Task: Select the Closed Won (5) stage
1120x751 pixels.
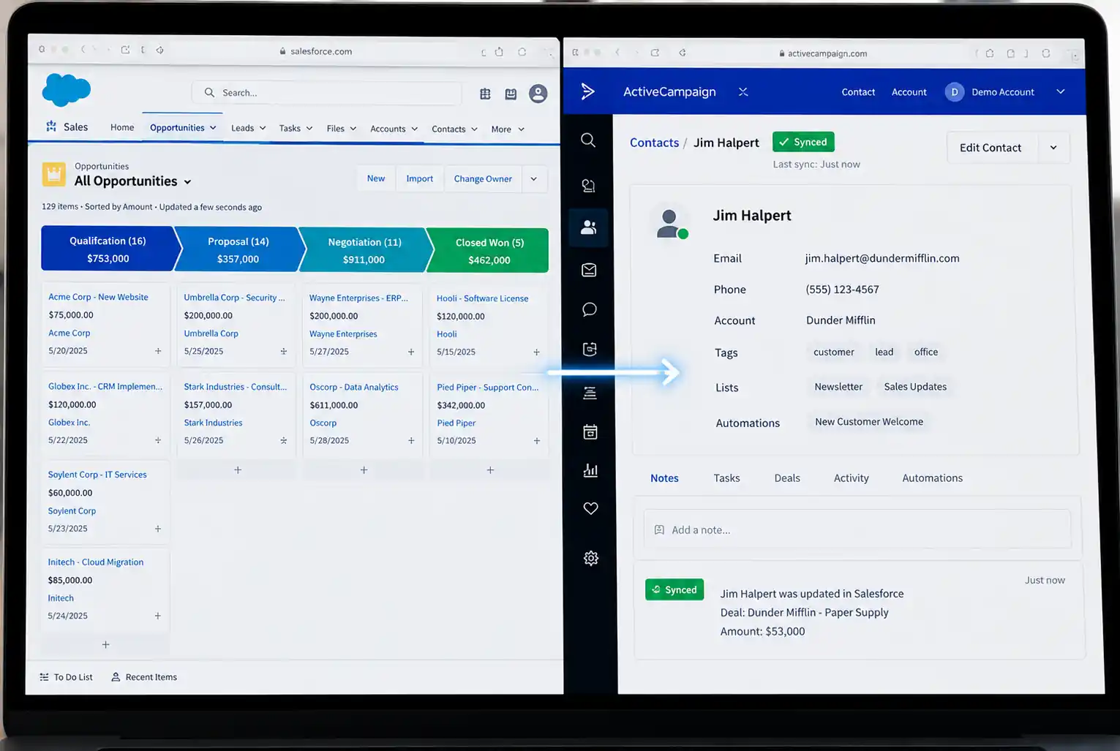Action: pyautogui.click(x=489, y=251)
